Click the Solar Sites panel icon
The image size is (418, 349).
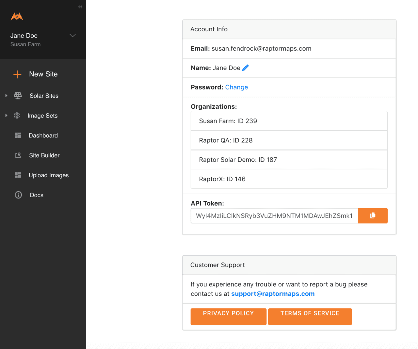tap(18, 96)
